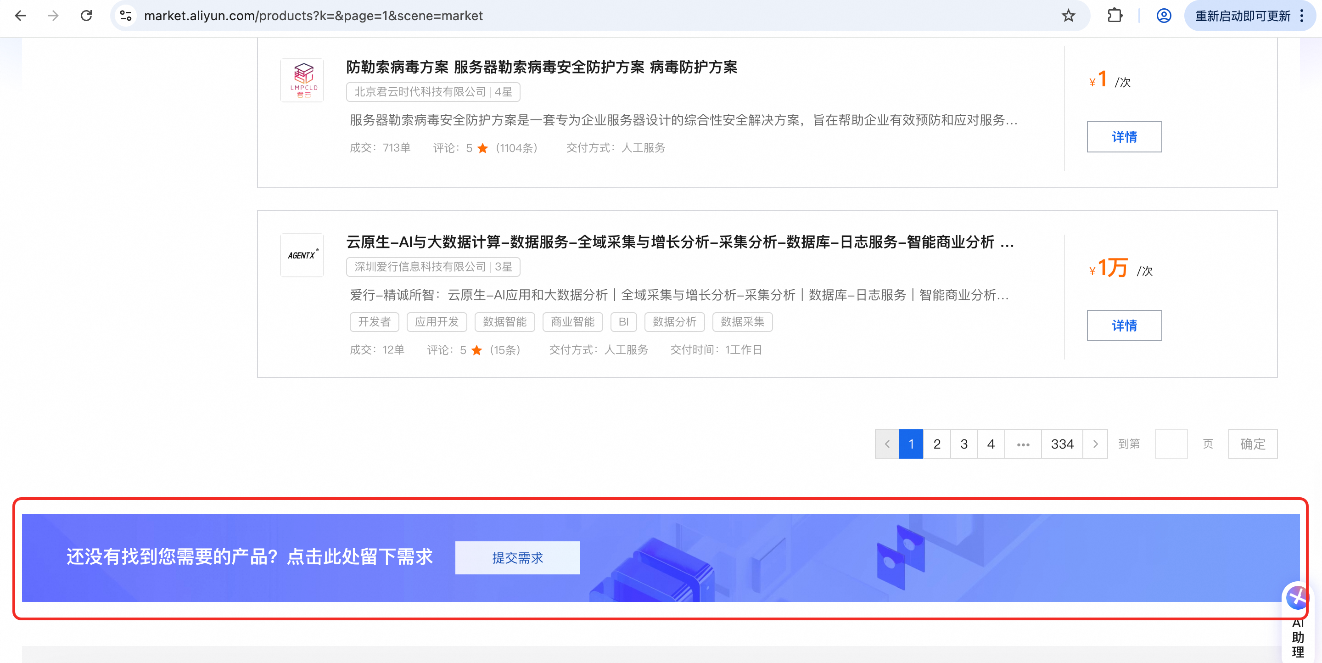Click 重新启动即可更新 browser update button
The width and height of the screenshot is (1322, 663).
click(x=1242, y=16)
